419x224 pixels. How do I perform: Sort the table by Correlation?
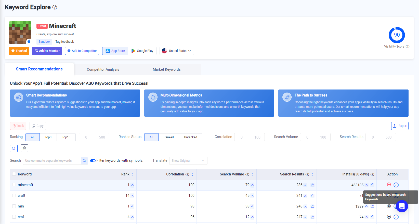[x=192, y=174]
